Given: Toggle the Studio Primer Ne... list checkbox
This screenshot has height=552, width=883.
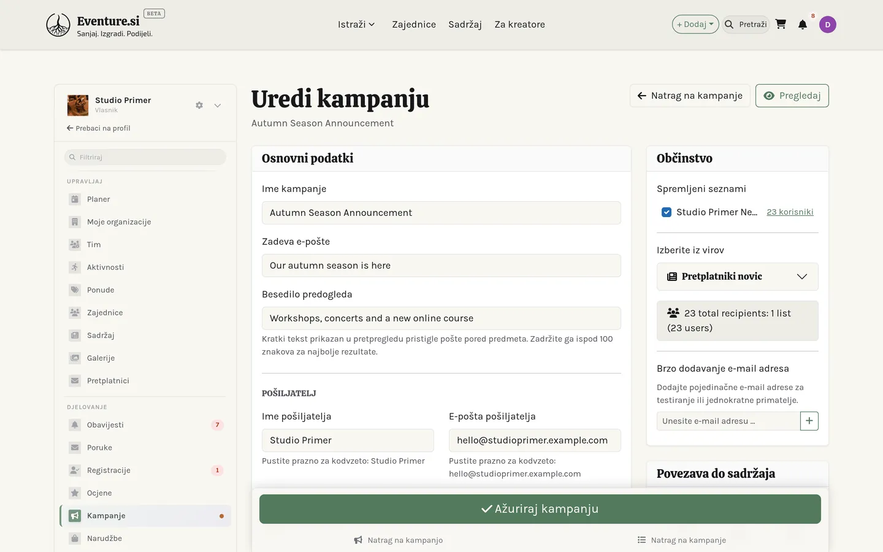Looking at the screenshot, I should pos(667,212).
